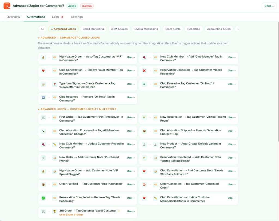Viewport: 279px width, 221px height.
Task: Use Club Allocation Shipped workflow
Action: 232,131
